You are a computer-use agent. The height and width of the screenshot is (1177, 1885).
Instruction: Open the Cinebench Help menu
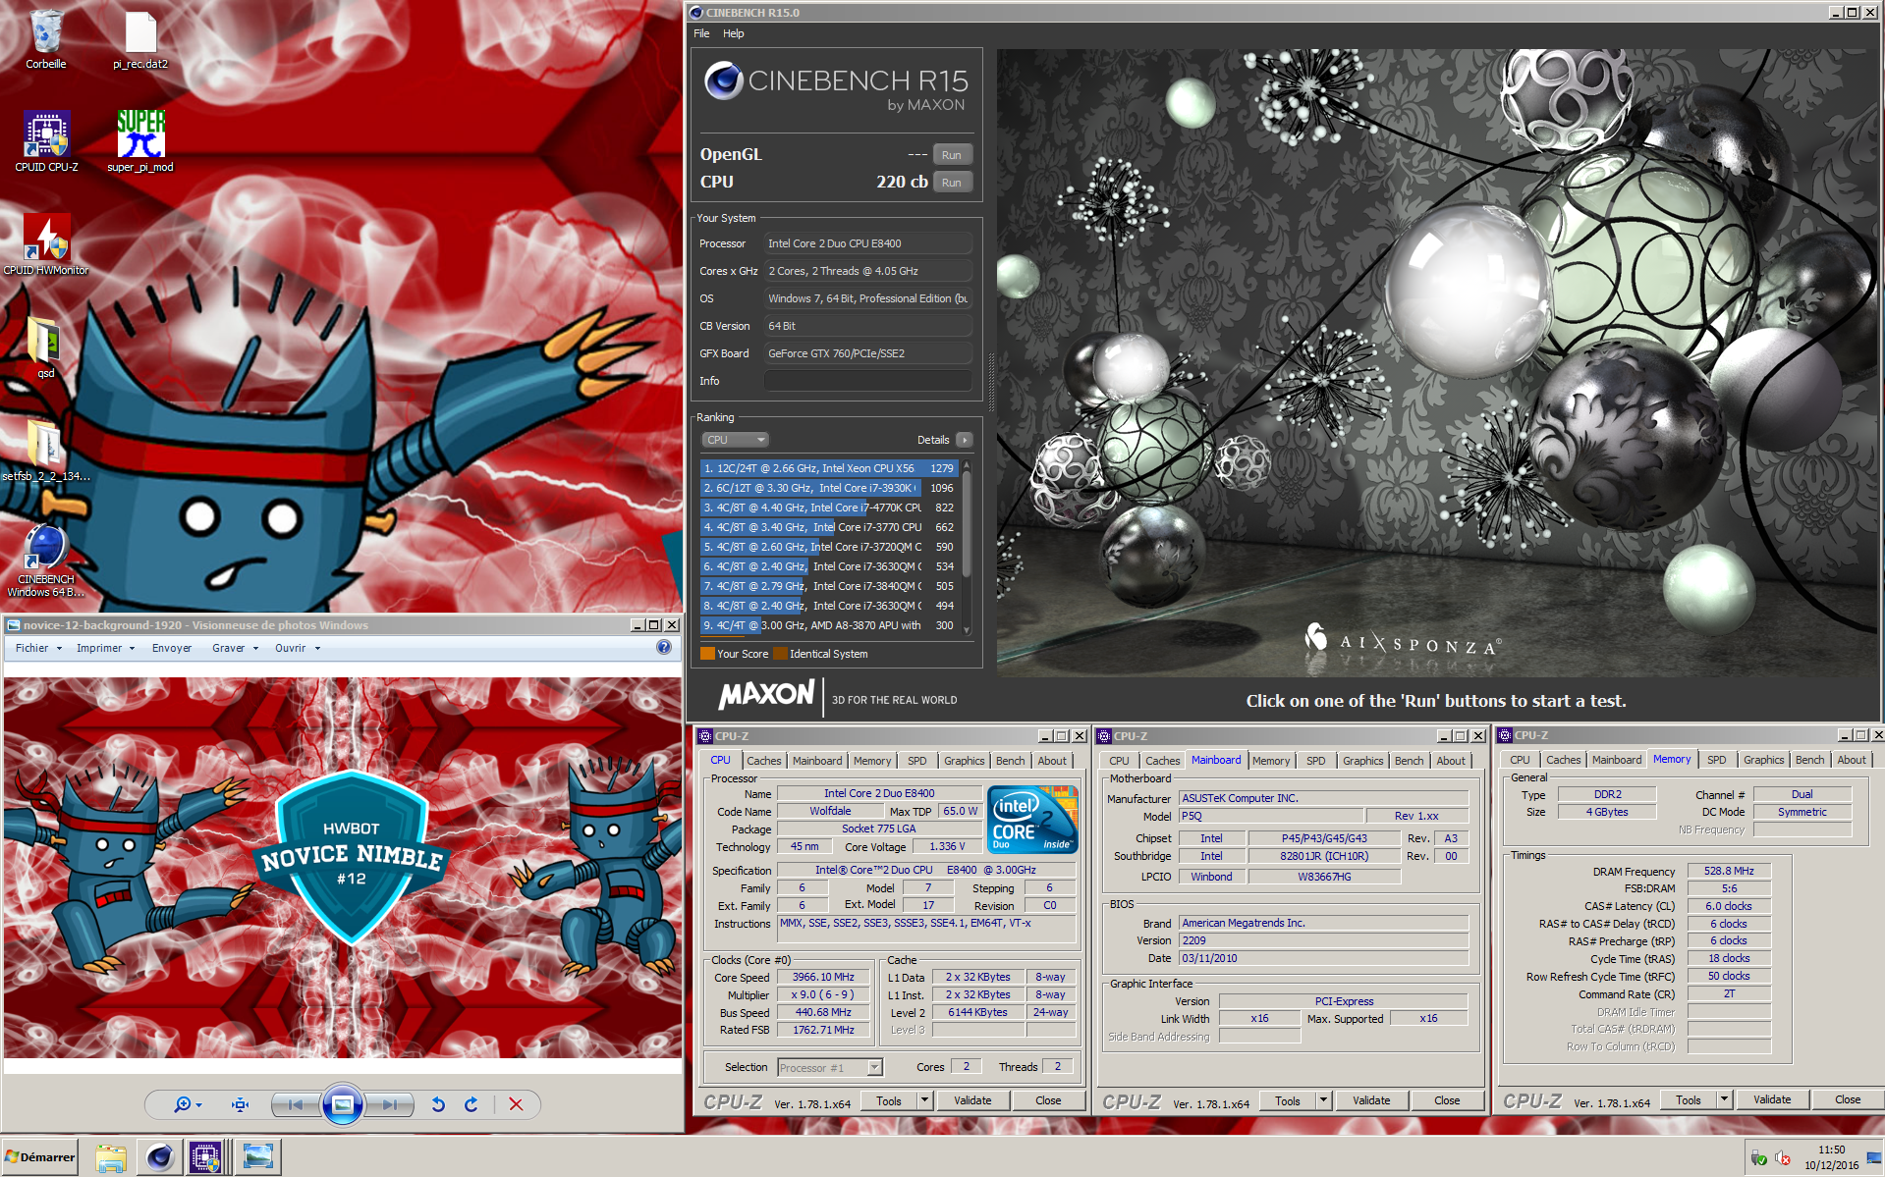(x=734, y=33)
